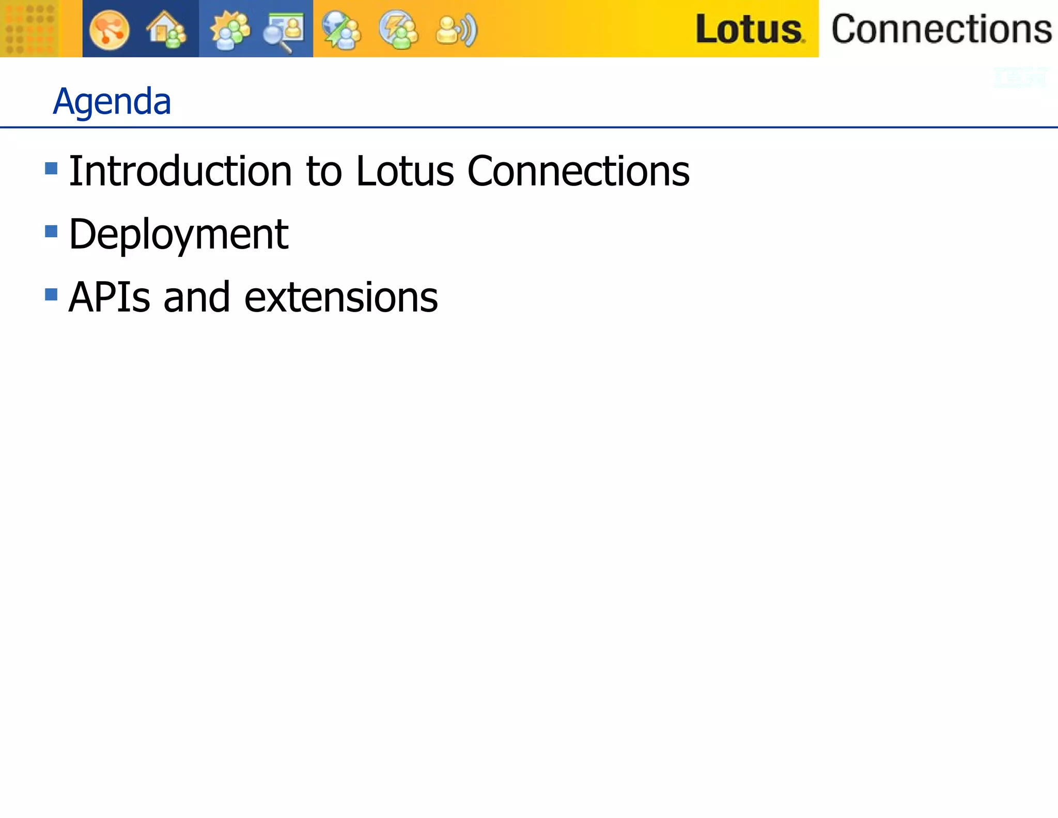Select the Activities lightning bolt icon
Viewport: 1058px width, 818px height.
pos(398,30)
